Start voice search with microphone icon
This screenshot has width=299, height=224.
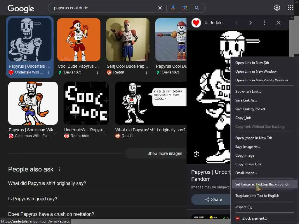tap(173, 8)
